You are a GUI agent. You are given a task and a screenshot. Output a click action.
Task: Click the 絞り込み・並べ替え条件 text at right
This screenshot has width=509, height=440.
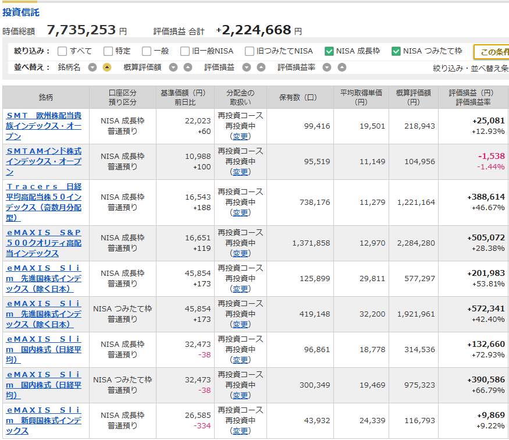click(471, 68)
